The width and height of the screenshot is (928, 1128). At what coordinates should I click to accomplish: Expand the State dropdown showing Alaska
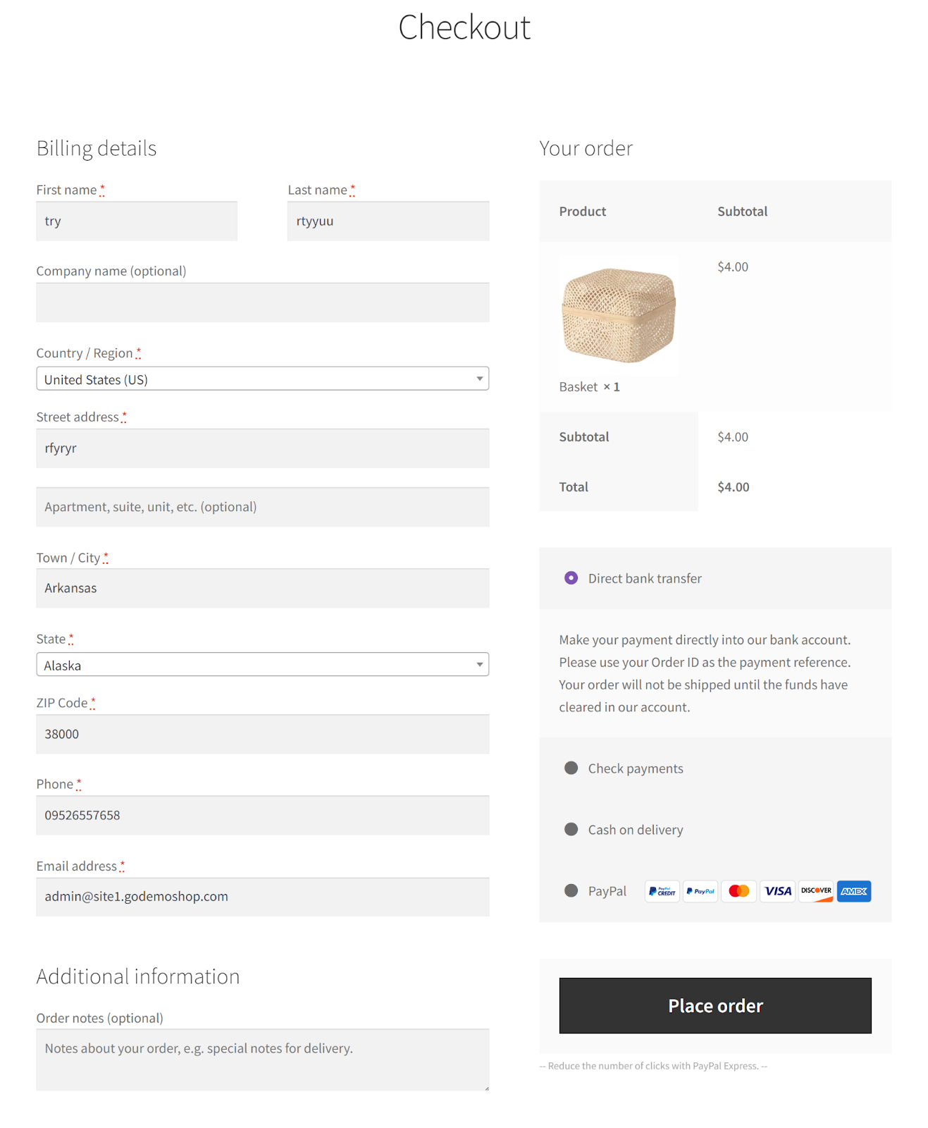tap(263, 664)
